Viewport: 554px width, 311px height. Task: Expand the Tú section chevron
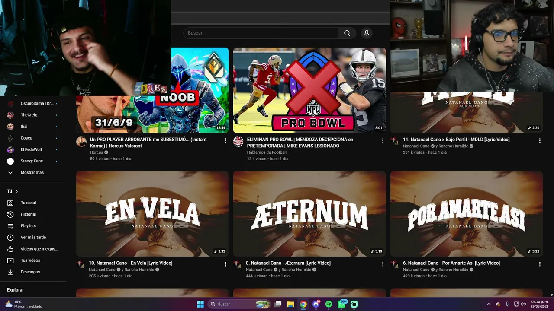click(x=17, y=191)
